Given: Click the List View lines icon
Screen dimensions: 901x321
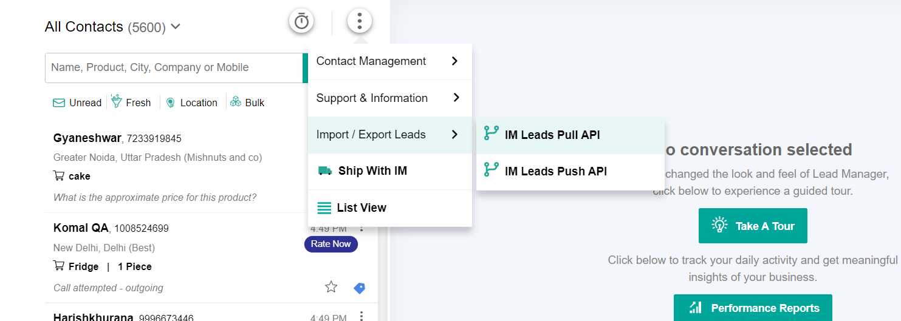Looking at the screenshot, I should point(324,208).
